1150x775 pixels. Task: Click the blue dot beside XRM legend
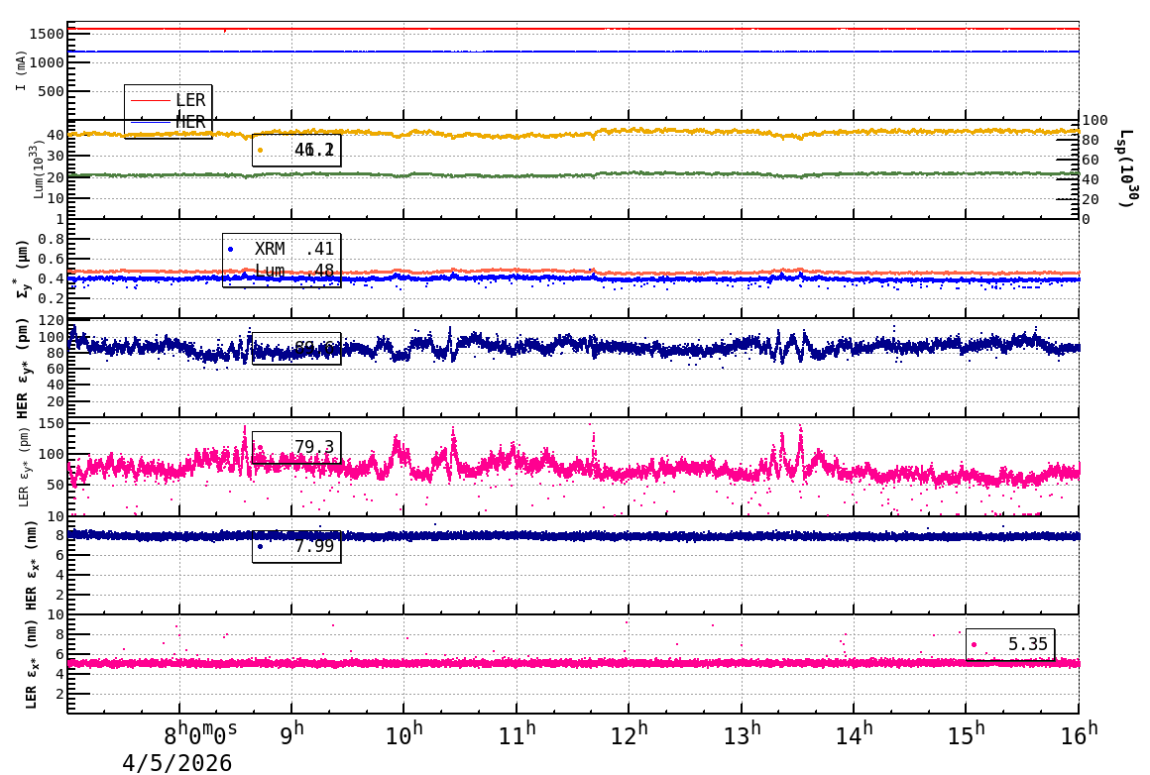tap(231, 250)
